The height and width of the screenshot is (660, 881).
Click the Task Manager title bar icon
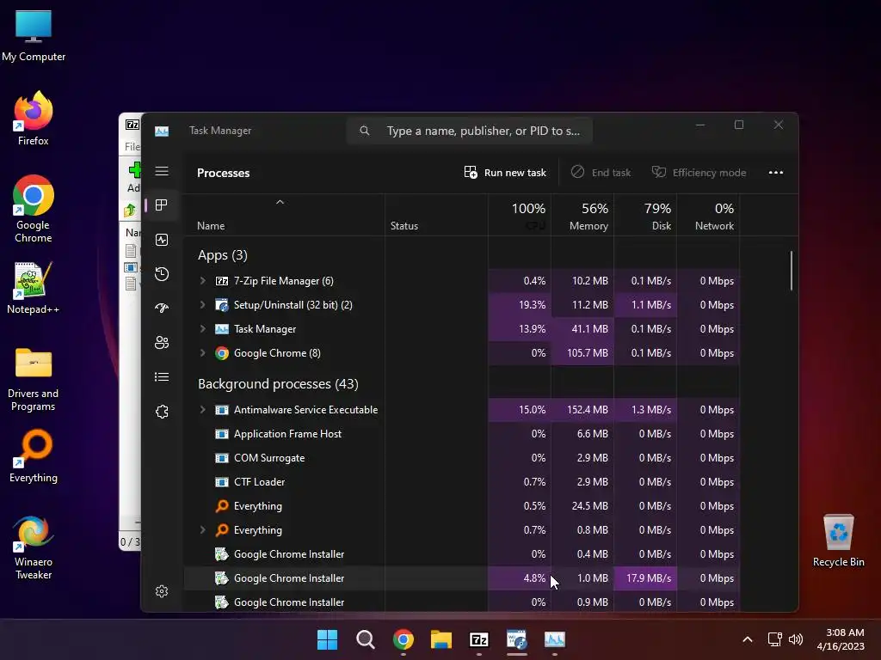[162, 131]
